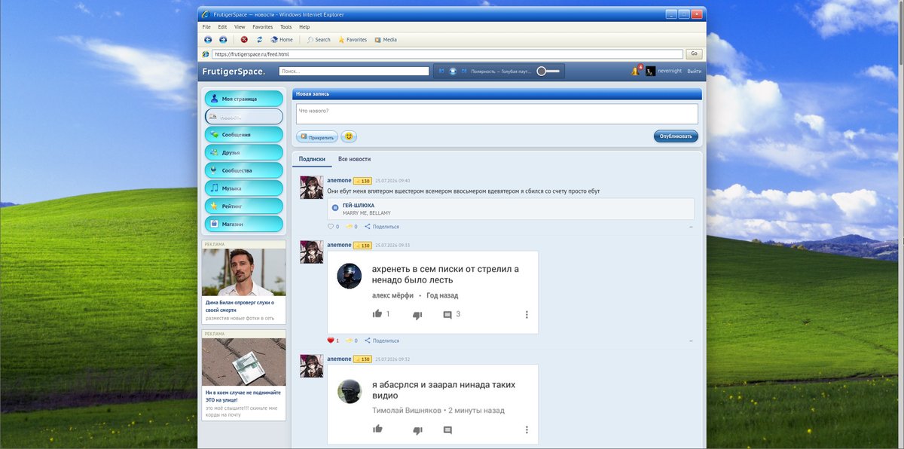
Task: Click the yellow reaction icon on the 09:40 post
Action: click(x=350, y=226)
